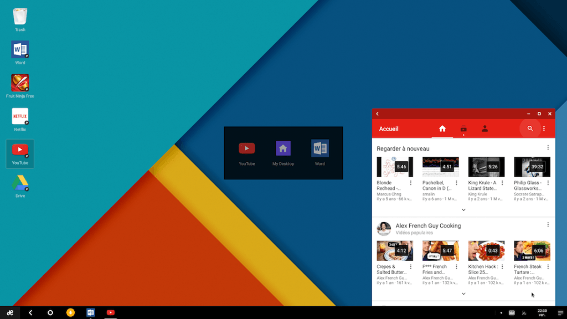Click the Marcus Chng channel name

click(389, 194)
